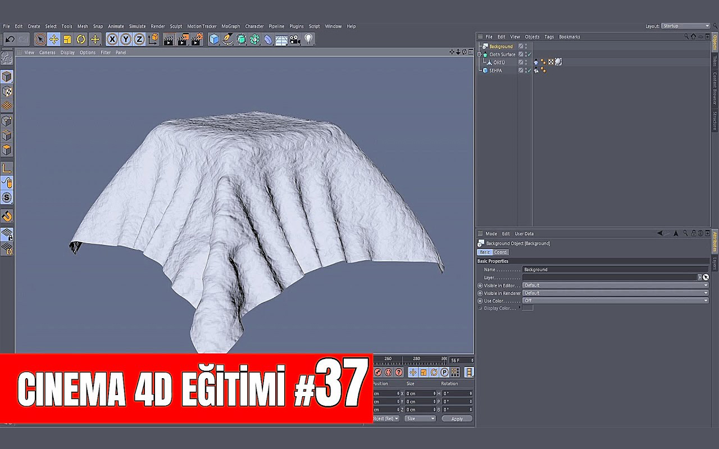Open the MoGraph menu
Screen dimensions: 719x449
230,26
